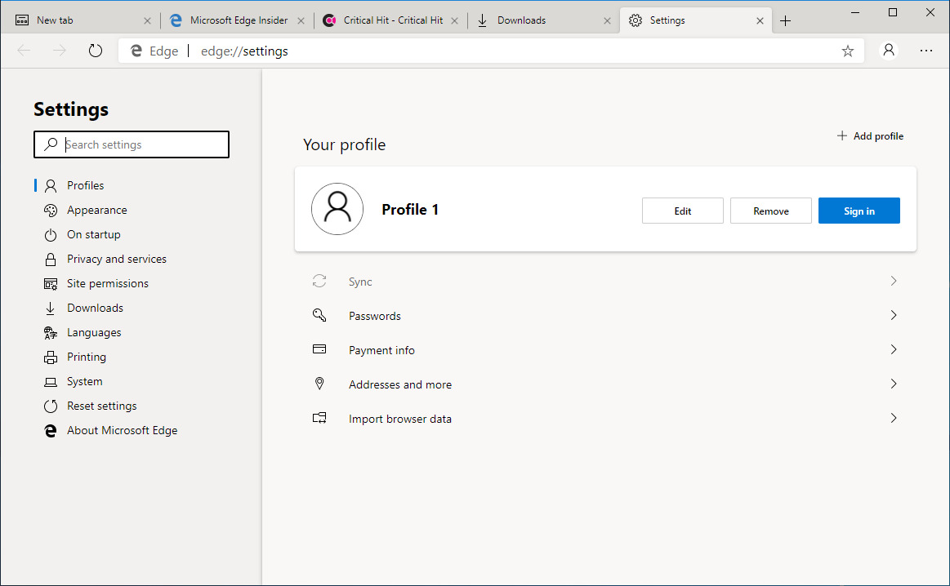Open the three-dot settings and more menu

926,51
